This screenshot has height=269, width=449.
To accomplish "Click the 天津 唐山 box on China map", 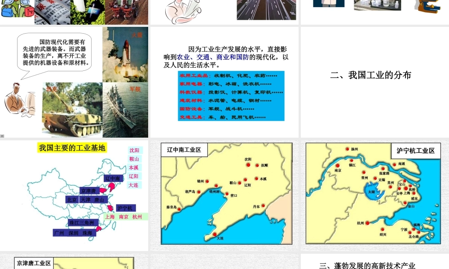I will click(x=93, y=200).
